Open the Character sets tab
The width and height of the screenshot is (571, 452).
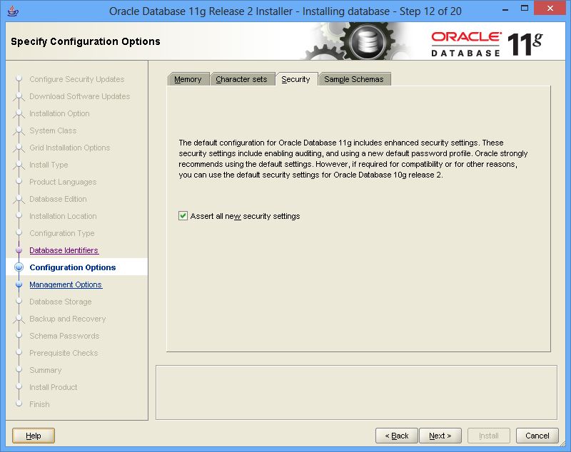(x=241, y=79)
